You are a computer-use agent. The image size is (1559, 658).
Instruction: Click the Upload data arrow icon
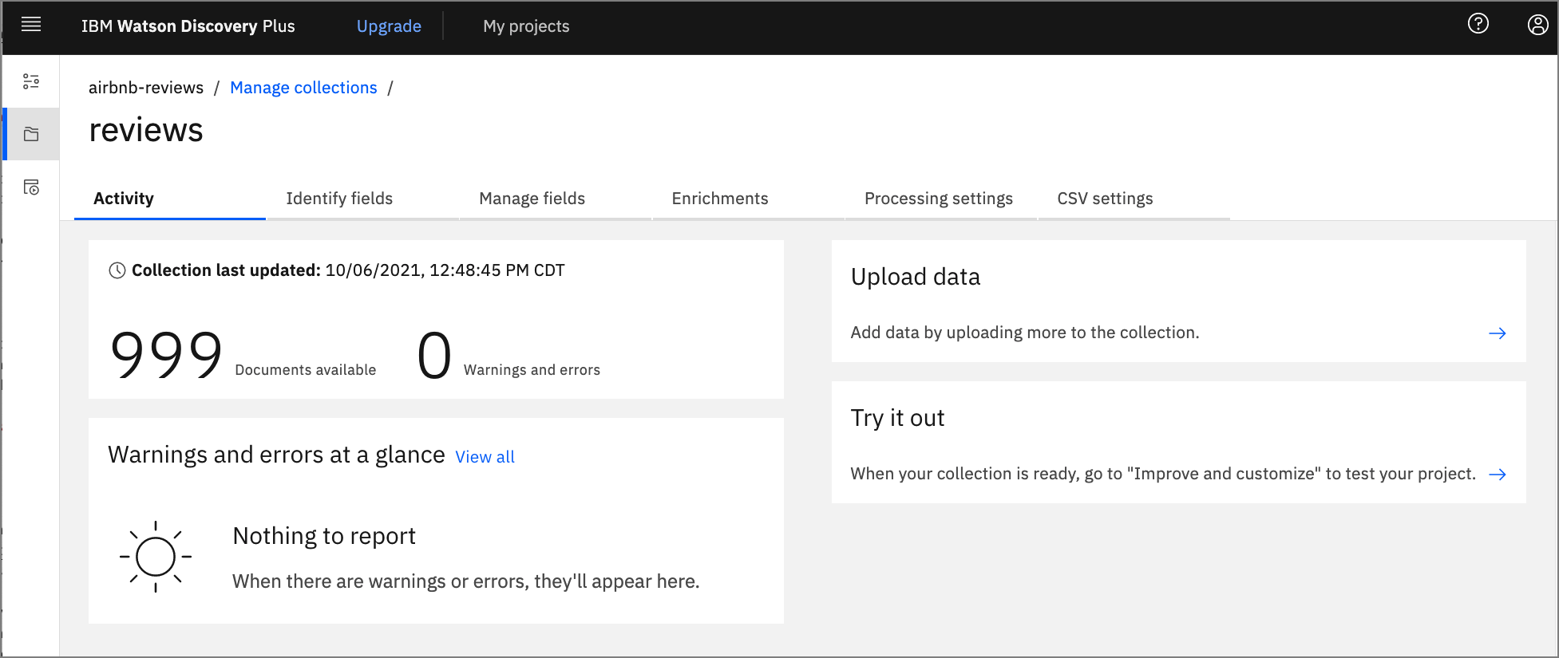coord(1497,333)
